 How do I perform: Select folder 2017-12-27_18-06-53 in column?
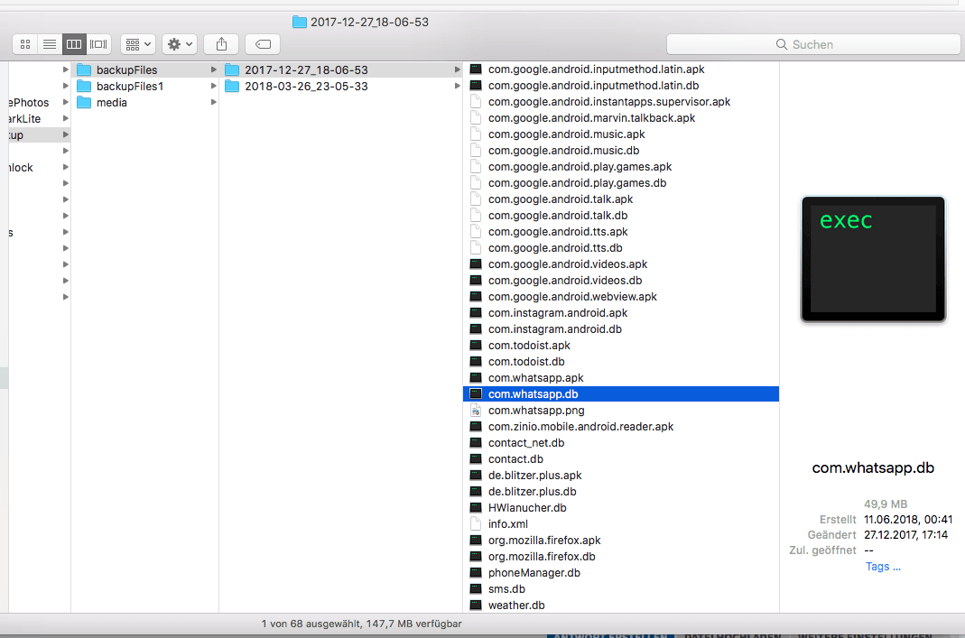tap(340, 70)
